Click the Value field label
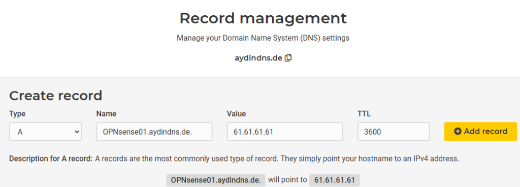Viewport: 520px width, 187px height. tap(237, 114)
